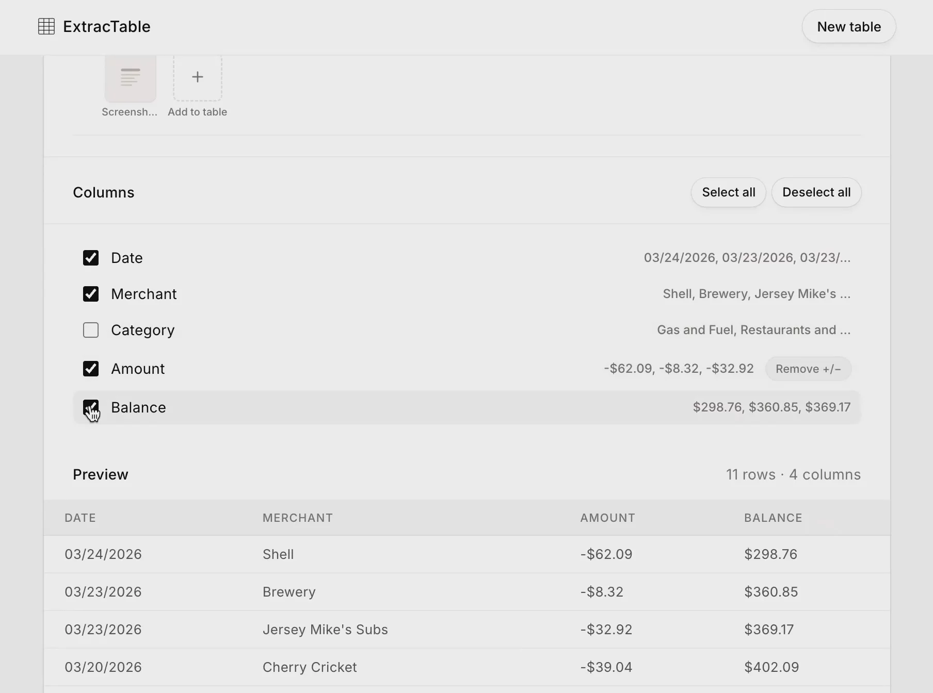Click the MERCHANT column header

click(x=298, y=518)
